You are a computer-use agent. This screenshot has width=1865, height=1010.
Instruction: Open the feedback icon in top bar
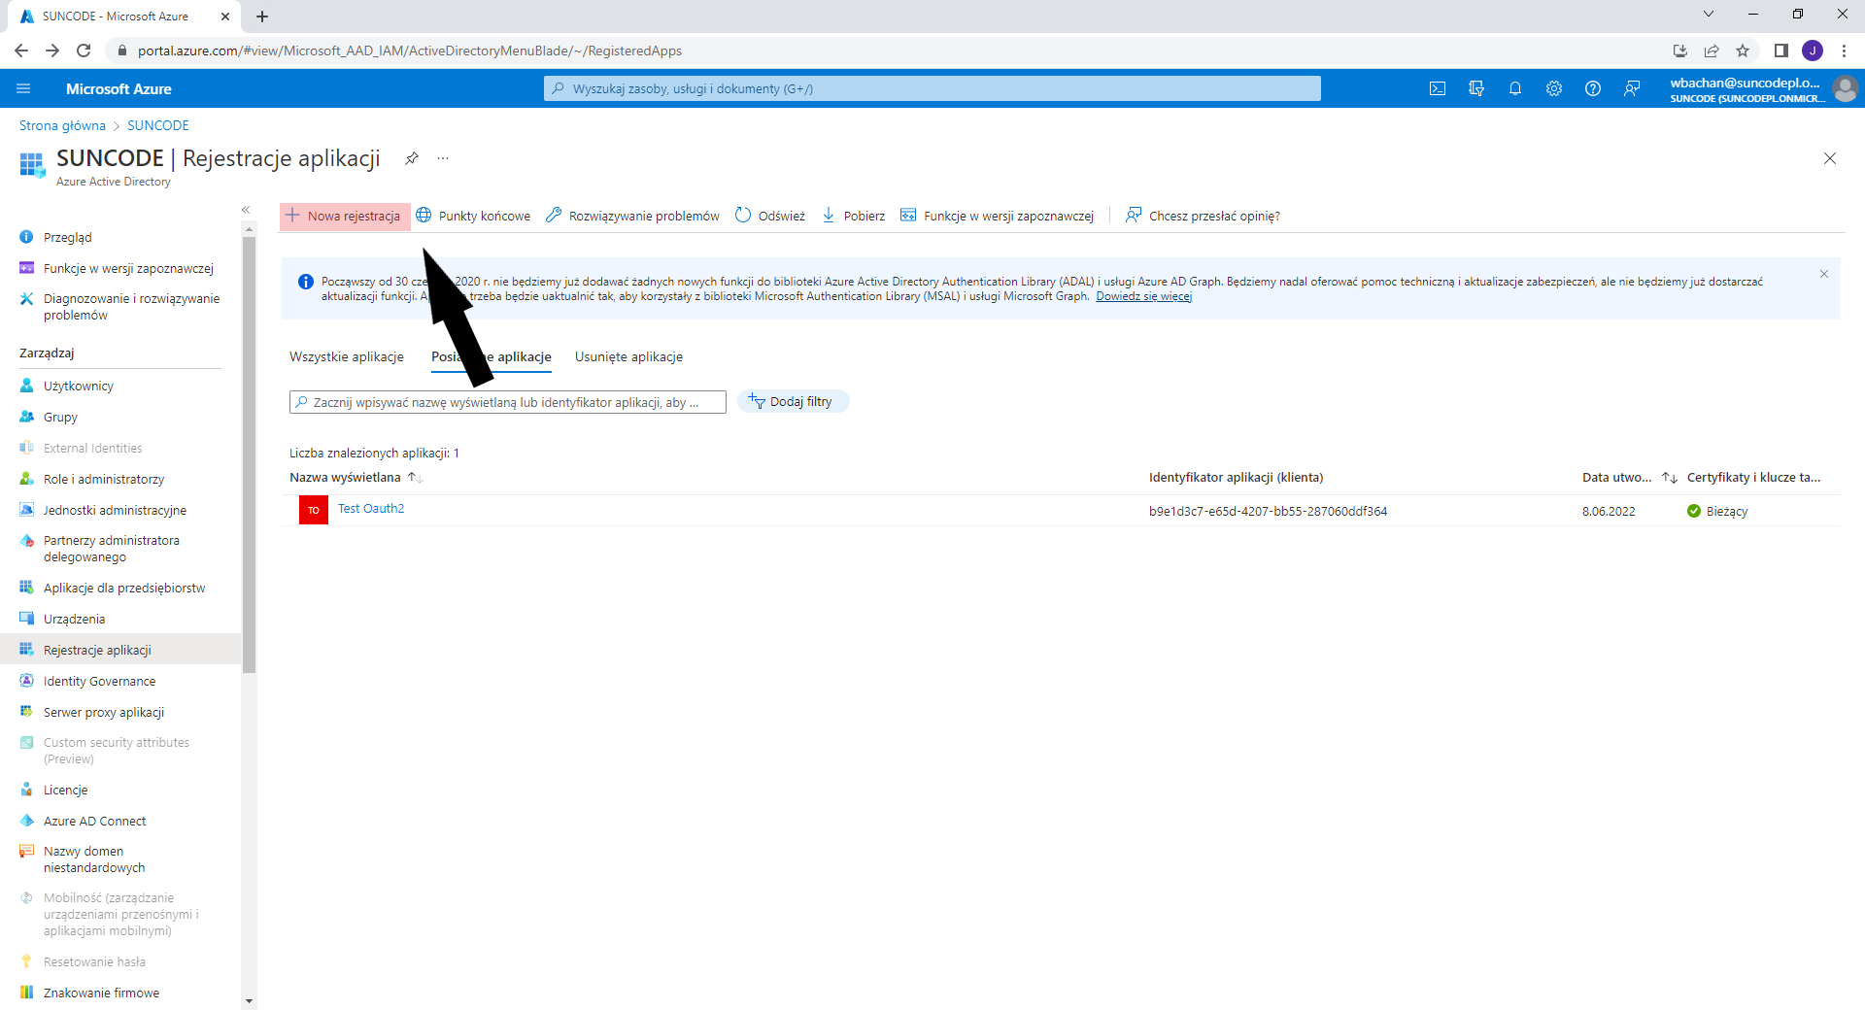1632,88
